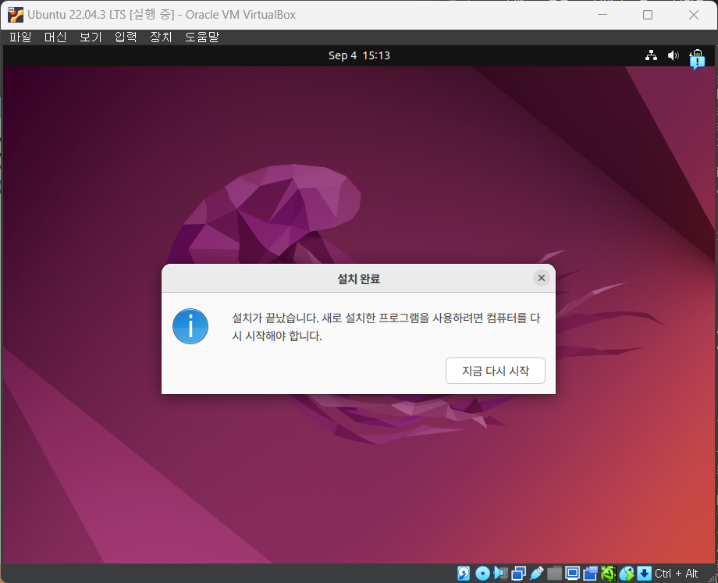
Task: Click the green CPU activity indicator
Action: [x=608, y=573]
